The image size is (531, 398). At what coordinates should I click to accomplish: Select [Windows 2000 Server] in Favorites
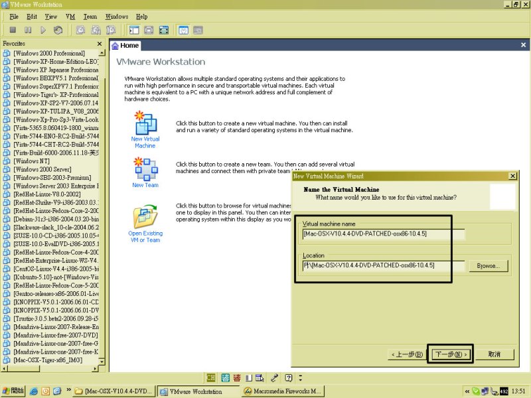pyautogui.click(x=42, y=170)
